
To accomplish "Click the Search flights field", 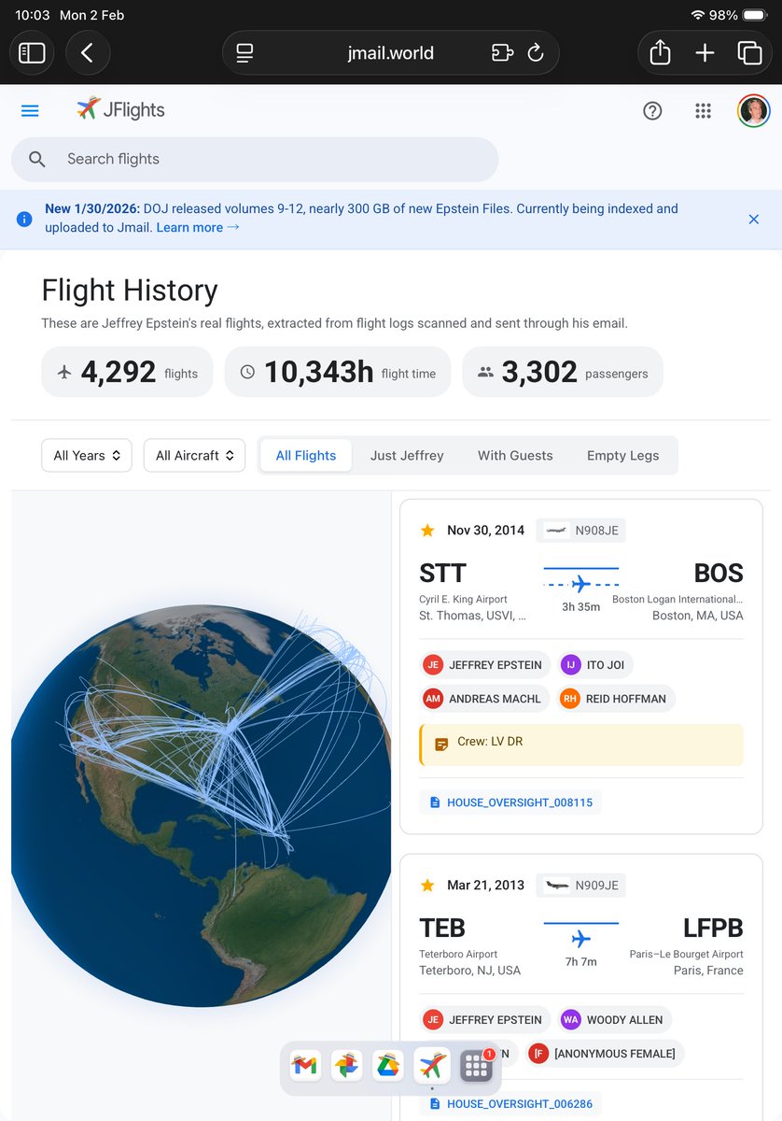I will tap(255, 159).
